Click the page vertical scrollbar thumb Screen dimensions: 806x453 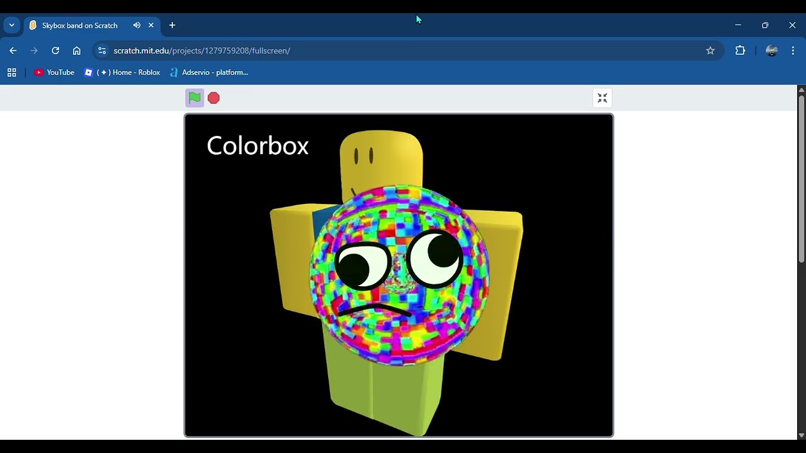[x=802, y=179]
